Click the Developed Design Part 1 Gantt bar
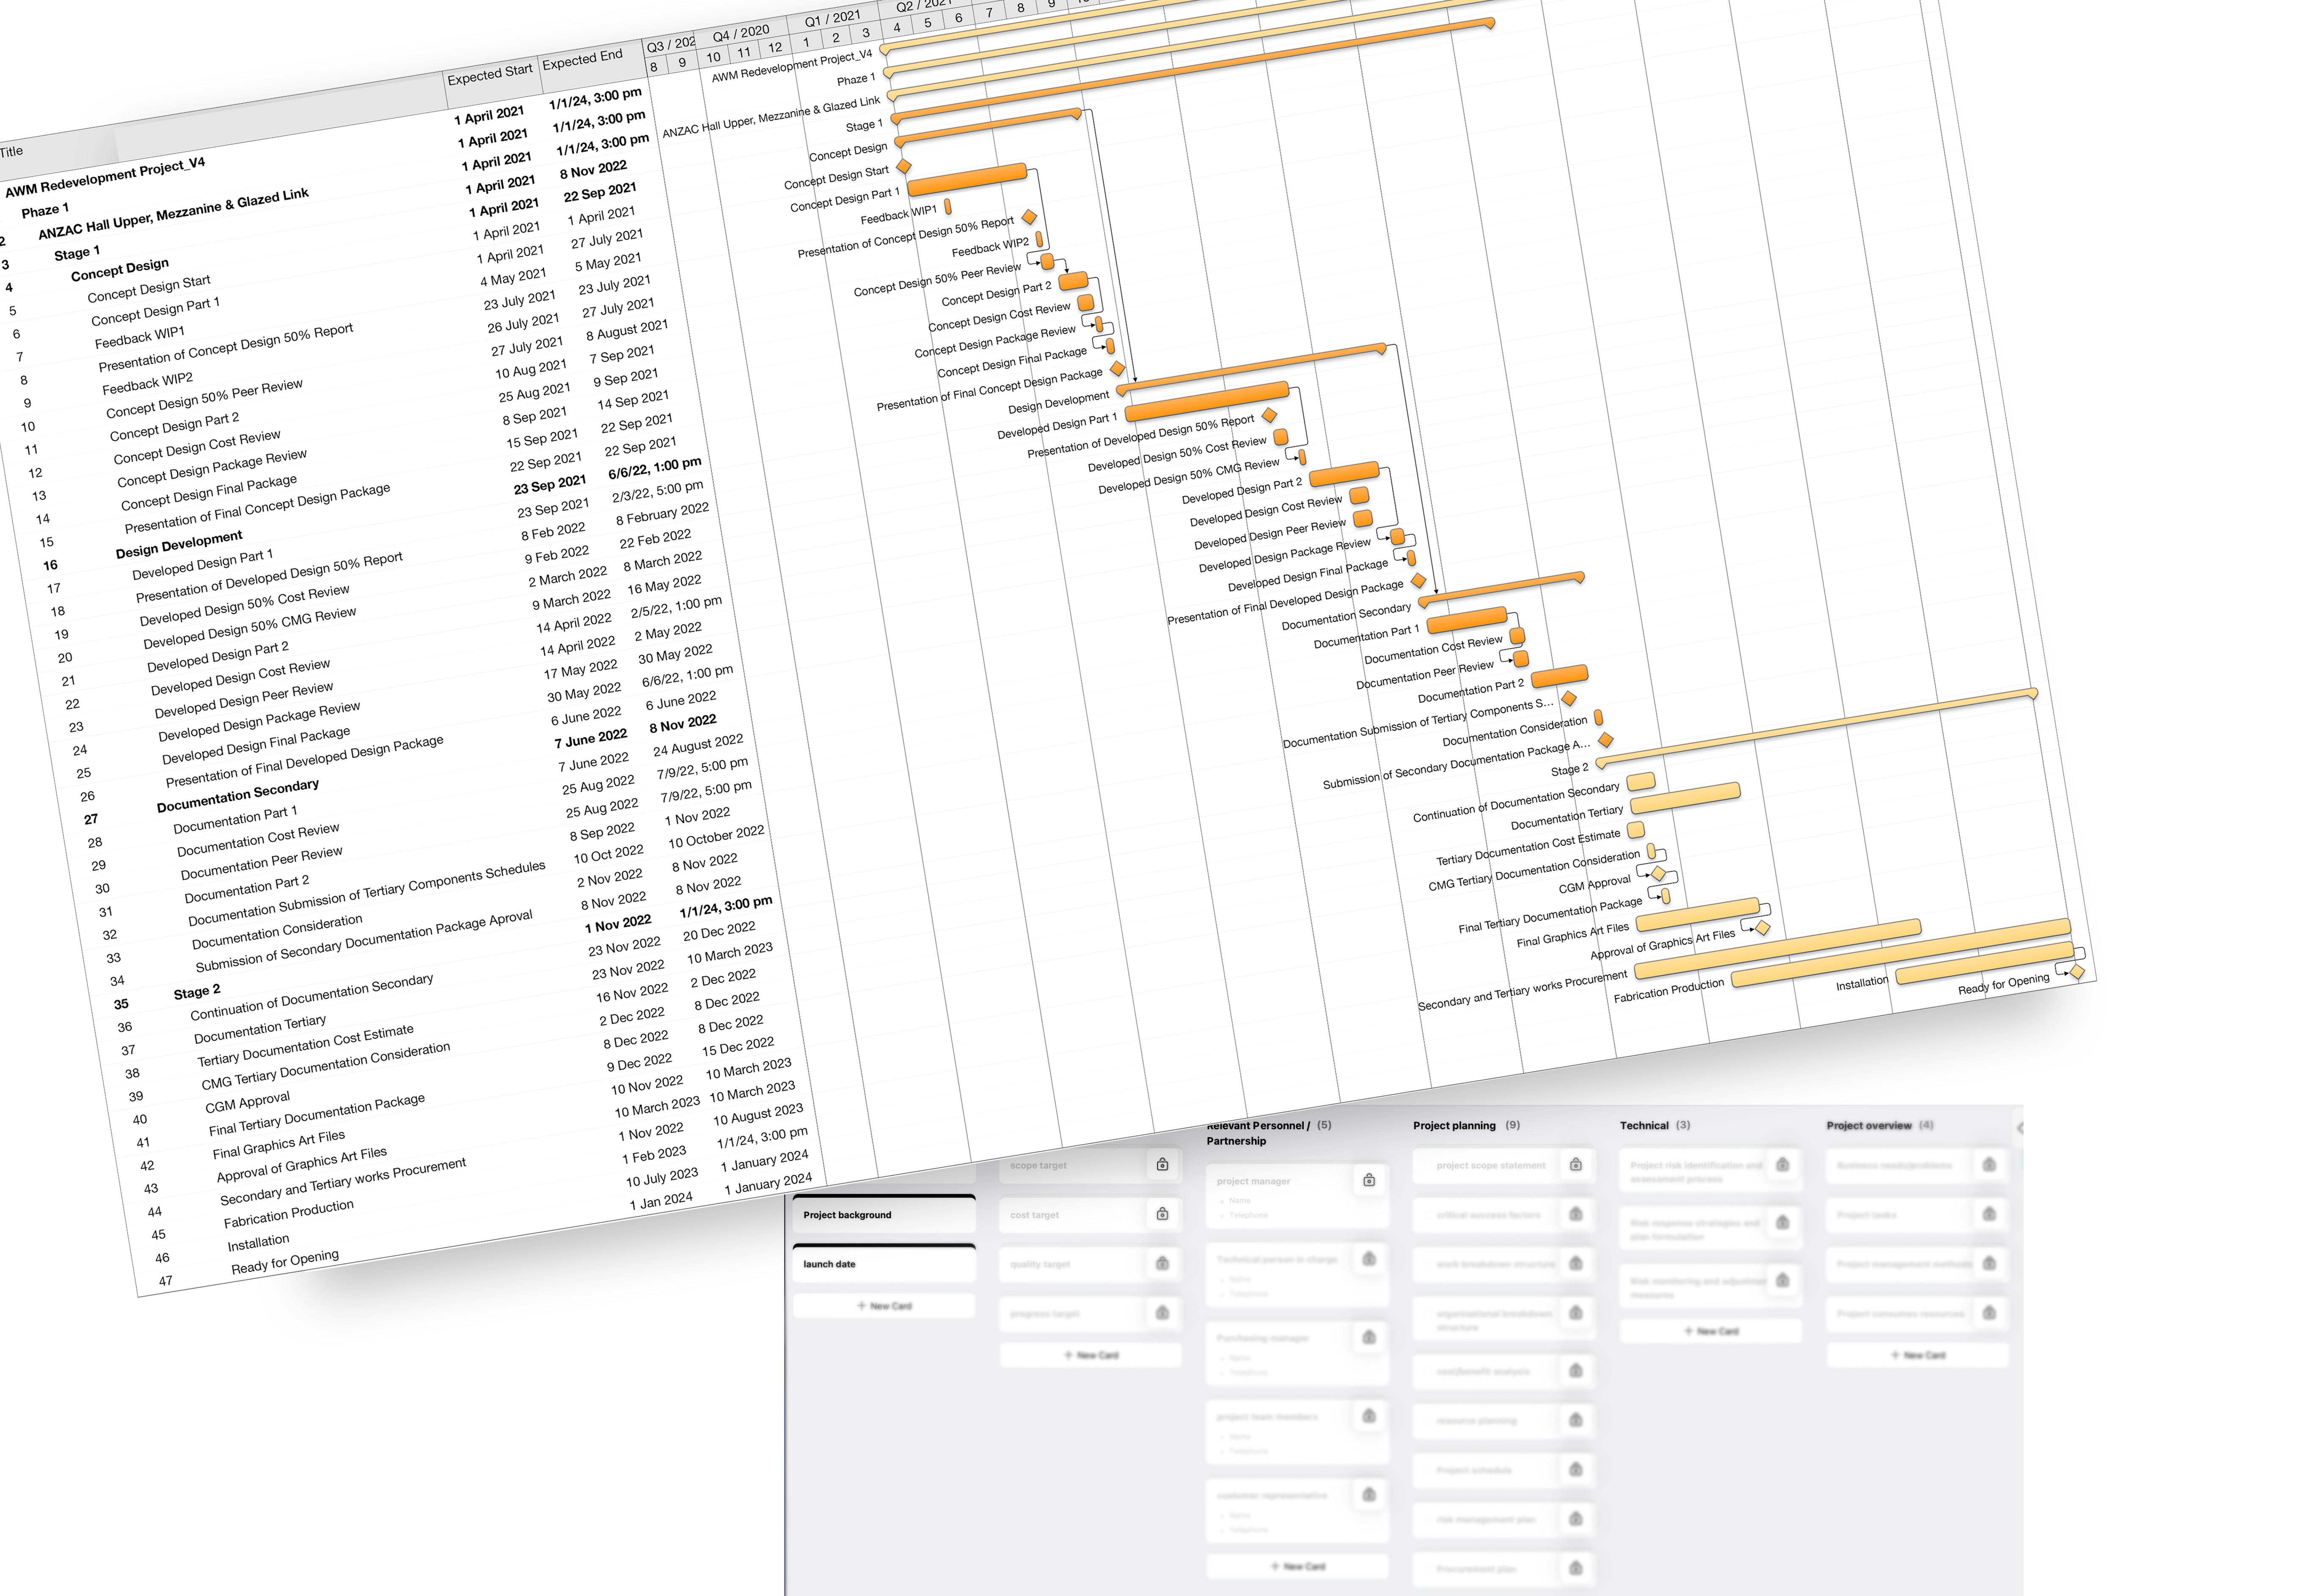This screenshot has height=1596, width=2305. click(x=1208, y=400)
